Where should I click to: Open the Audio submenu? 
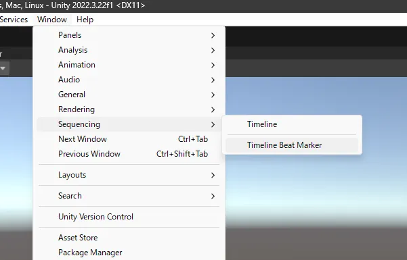click(x=129, y=80)
